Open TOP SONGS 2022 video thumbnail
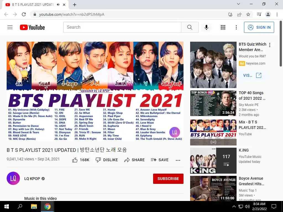This screenshot has width=283, height=212. point(213,103)
